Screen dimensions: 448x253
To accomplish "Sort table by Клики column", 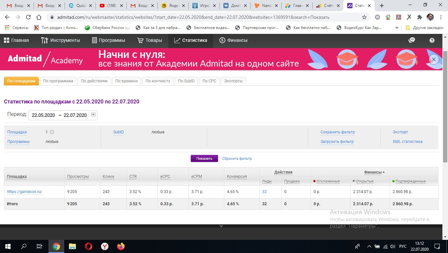I will point(108,177).
